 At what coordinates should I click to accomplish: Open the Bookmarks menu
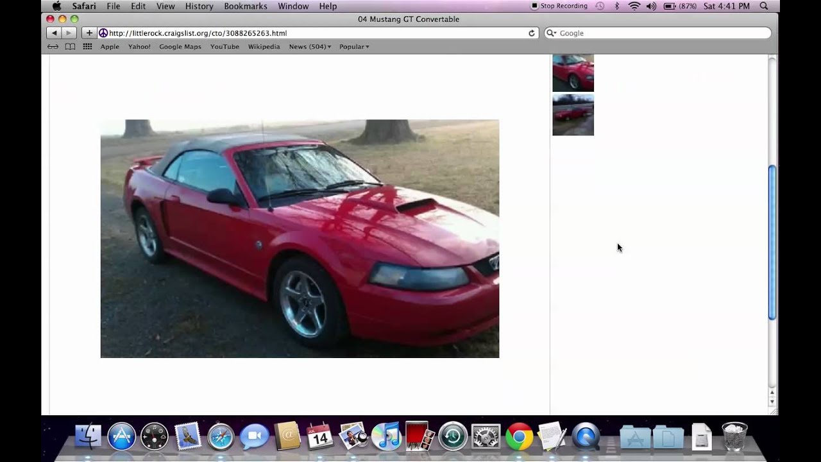click(246, 6)
